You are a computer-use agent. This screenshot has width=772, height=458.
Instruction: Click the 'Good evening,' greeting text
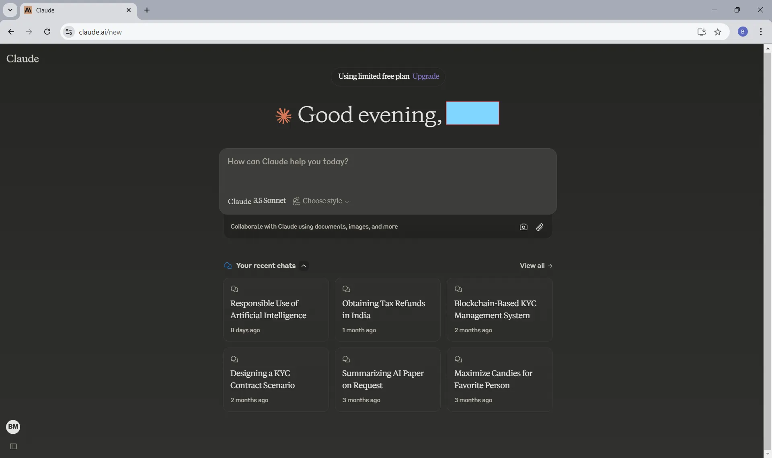click(x=370, y=115)
